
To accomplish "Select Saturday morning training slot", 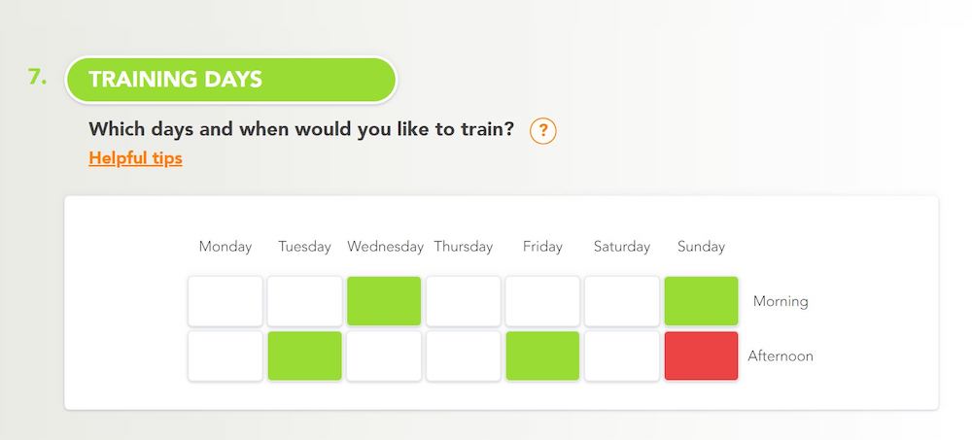I will [x=622, y=301].
